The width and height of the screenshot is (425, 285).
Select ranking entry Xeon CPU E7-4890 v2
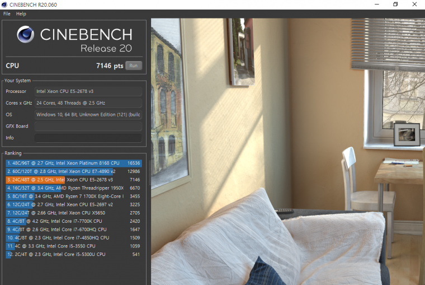[x=73, y=171]
